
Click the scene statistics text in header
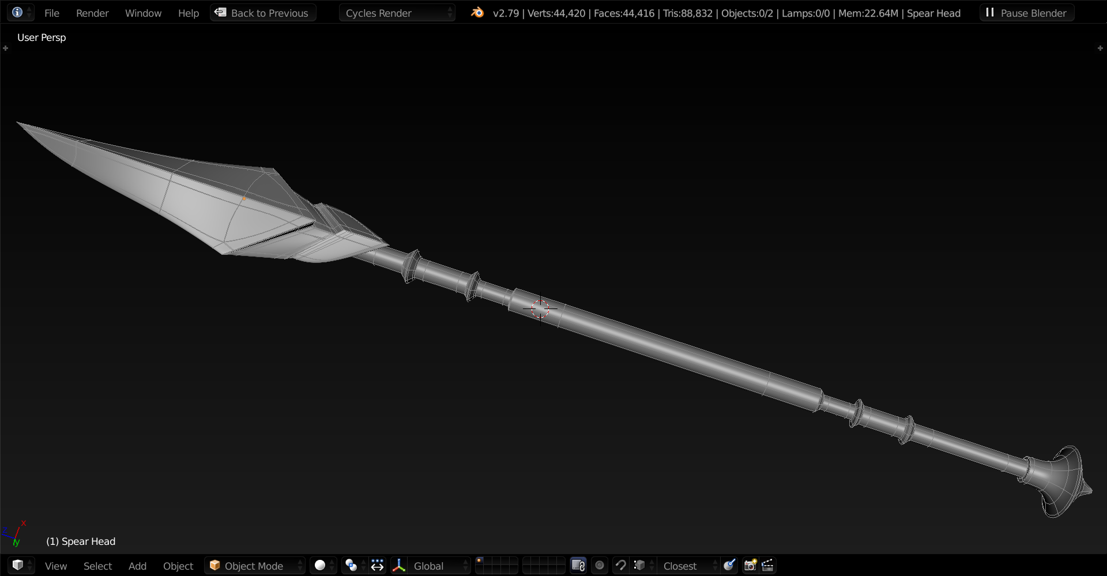click(726, 13)
